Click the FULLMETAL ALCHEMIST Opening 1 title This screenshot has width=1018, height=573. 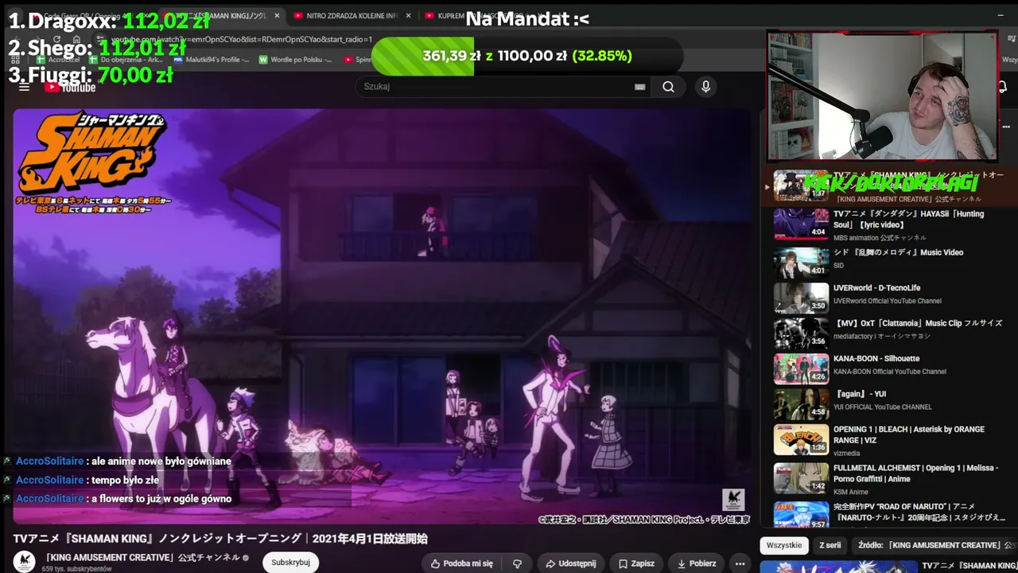tap(915, 474)
